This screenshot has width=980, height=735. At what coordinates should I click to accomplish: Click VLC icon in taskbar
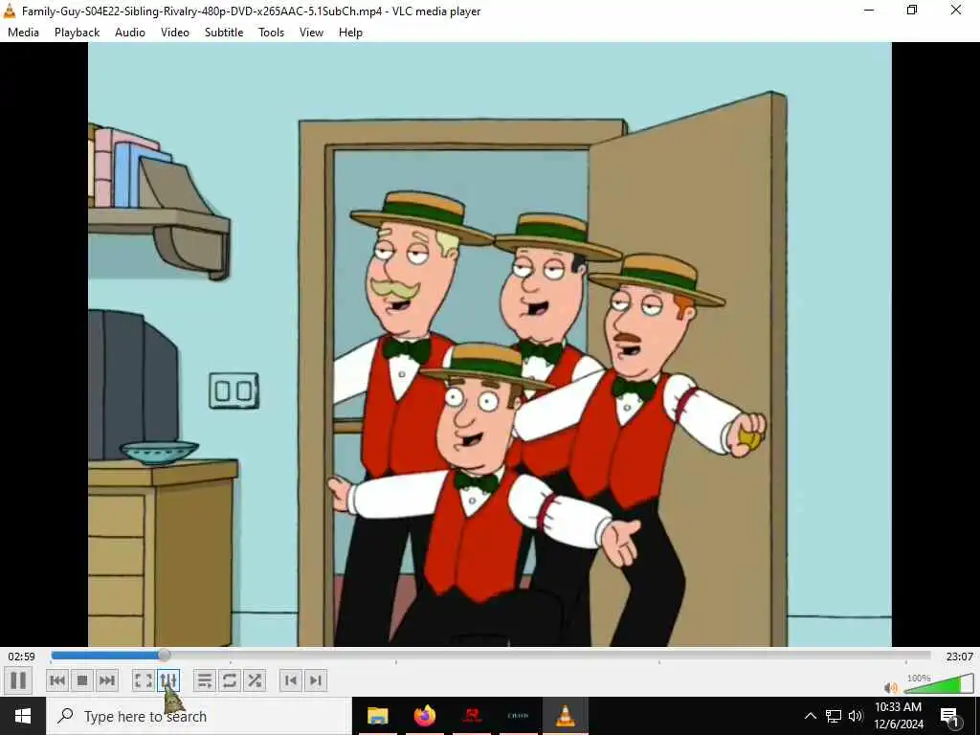[x=565, y=716]
